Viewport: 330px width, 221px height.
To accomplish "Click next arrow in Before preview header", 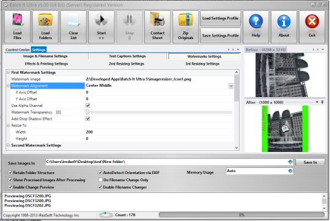I will click(318, 49).
